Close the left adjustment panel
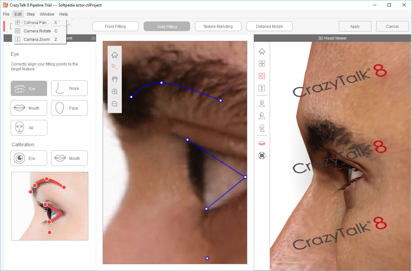Viewport: 412px width, 271px height. [x=94, y=38]
